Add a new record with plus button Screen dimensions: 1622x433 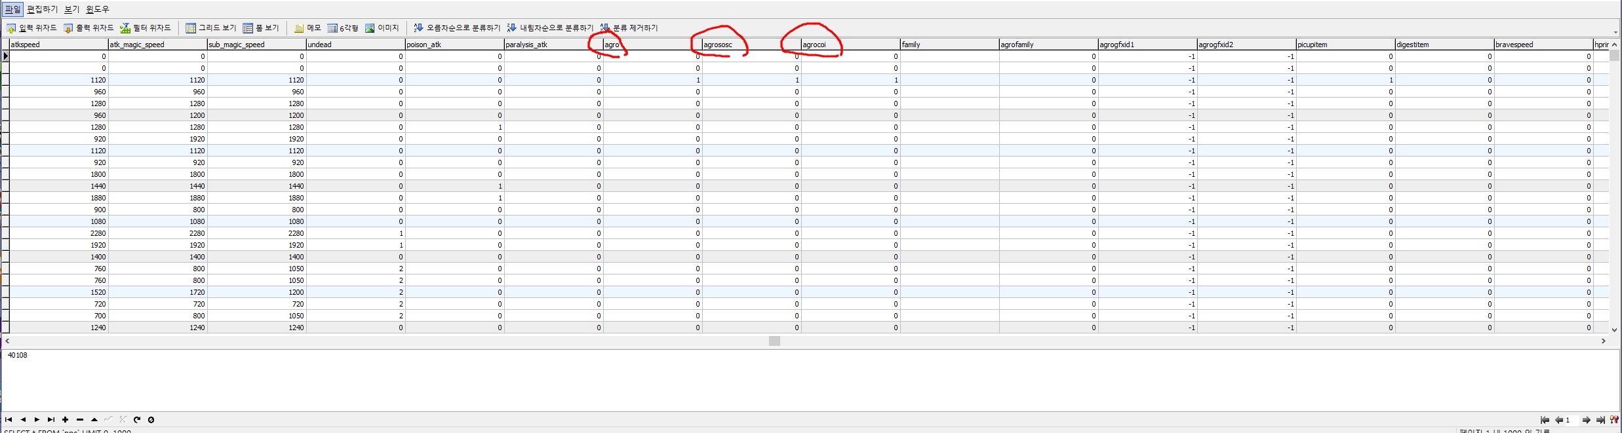click(x=66, y=420)
